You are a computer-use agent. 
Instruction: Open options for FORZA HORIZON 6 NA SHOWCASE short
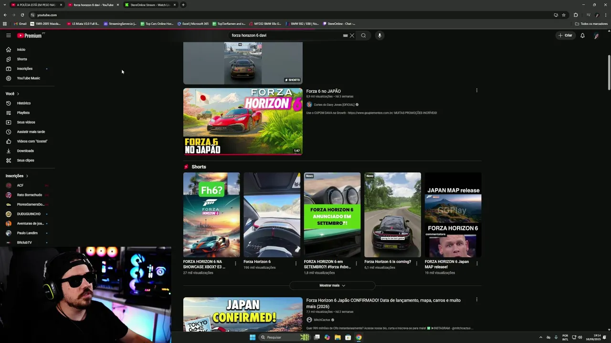click(235, 263)
